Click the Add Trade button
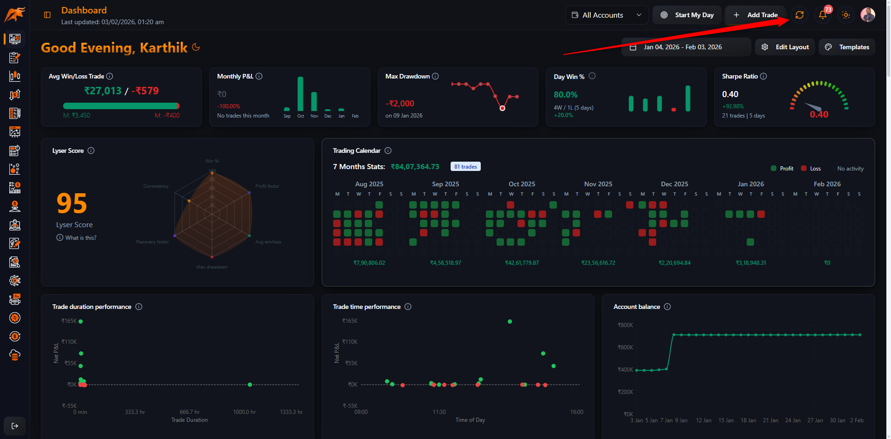 click(x=755, y=15)
